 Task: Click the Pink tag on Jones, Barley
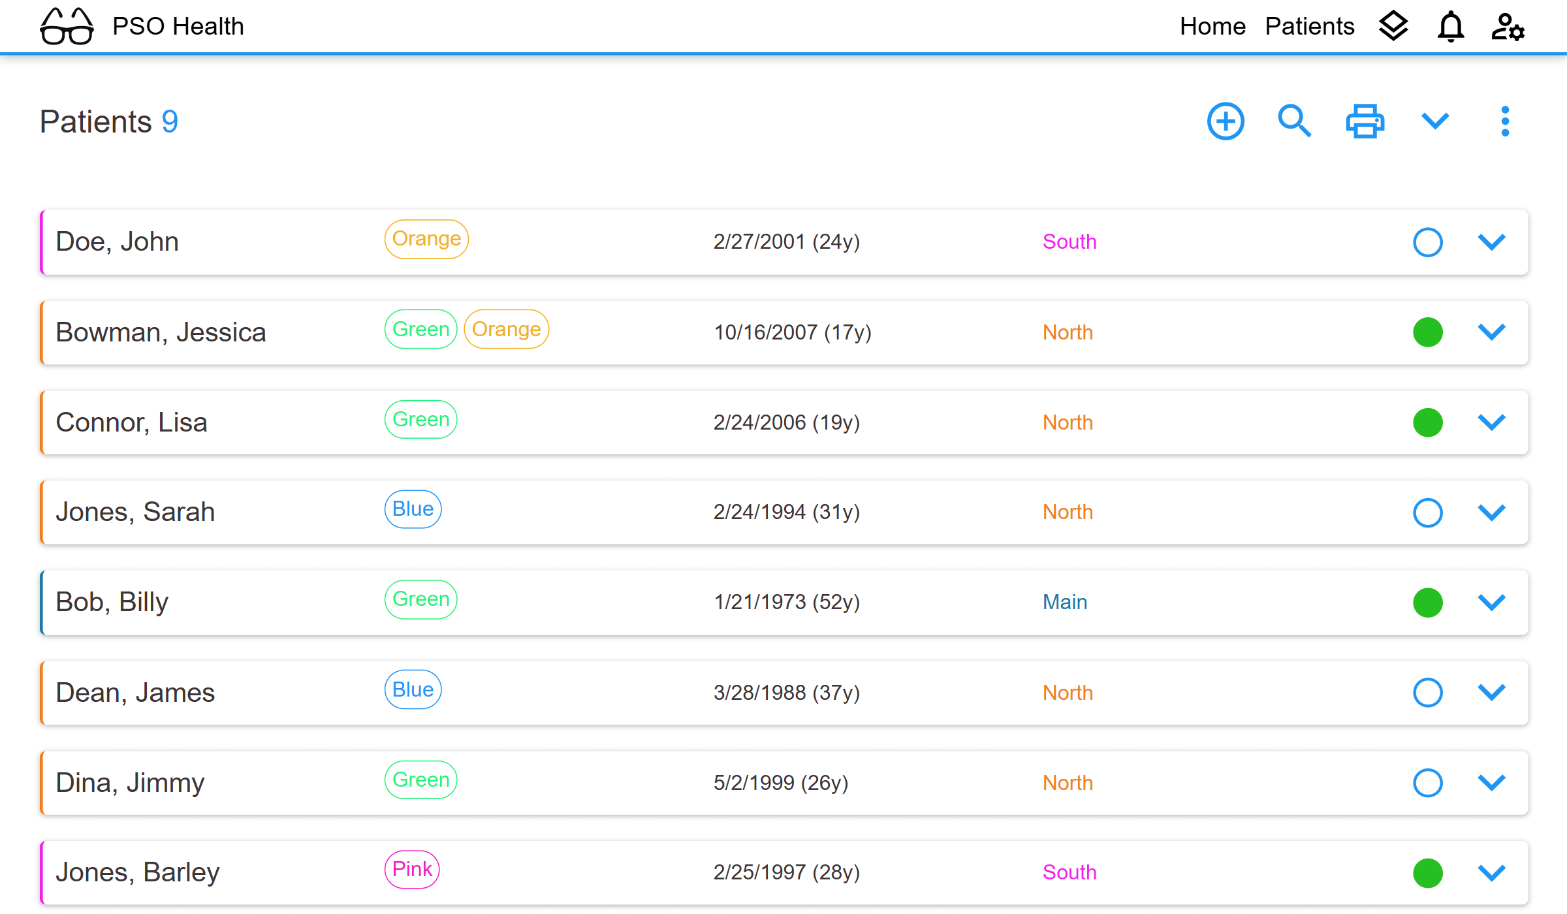pyautogui.click(x=412, y=870)
